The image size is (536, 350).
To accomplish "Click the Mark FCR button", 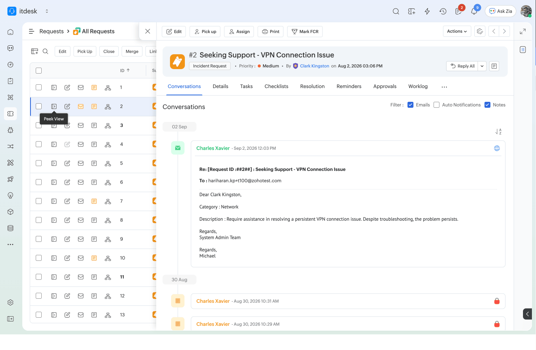I will (305, 32).
